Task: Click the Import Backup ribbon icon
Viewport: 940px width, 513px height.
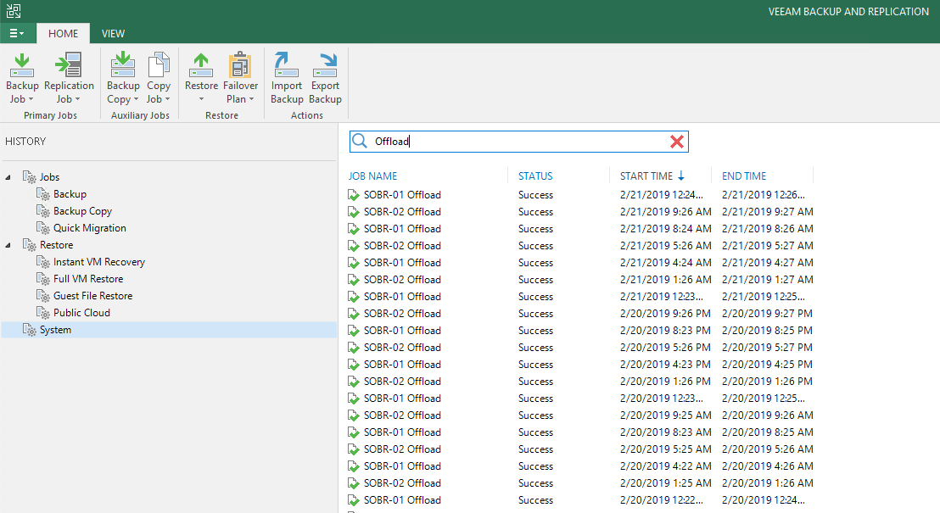Action: 286,64
